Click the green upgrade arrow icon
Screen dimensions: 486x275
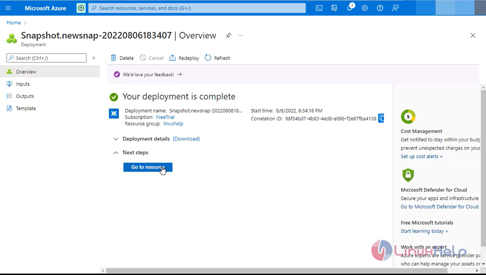[81, 8]
